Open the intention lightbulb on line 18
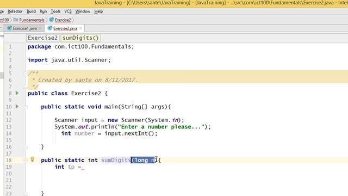The width and height of the screenshot is (348, 196). pyautogui.click(x=33, y=159)
